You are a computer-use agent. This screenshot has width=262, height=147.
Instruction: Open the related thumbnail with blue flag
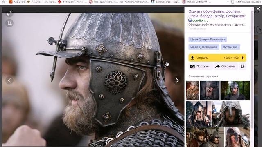pyautogui.click(x=231, y=114)
